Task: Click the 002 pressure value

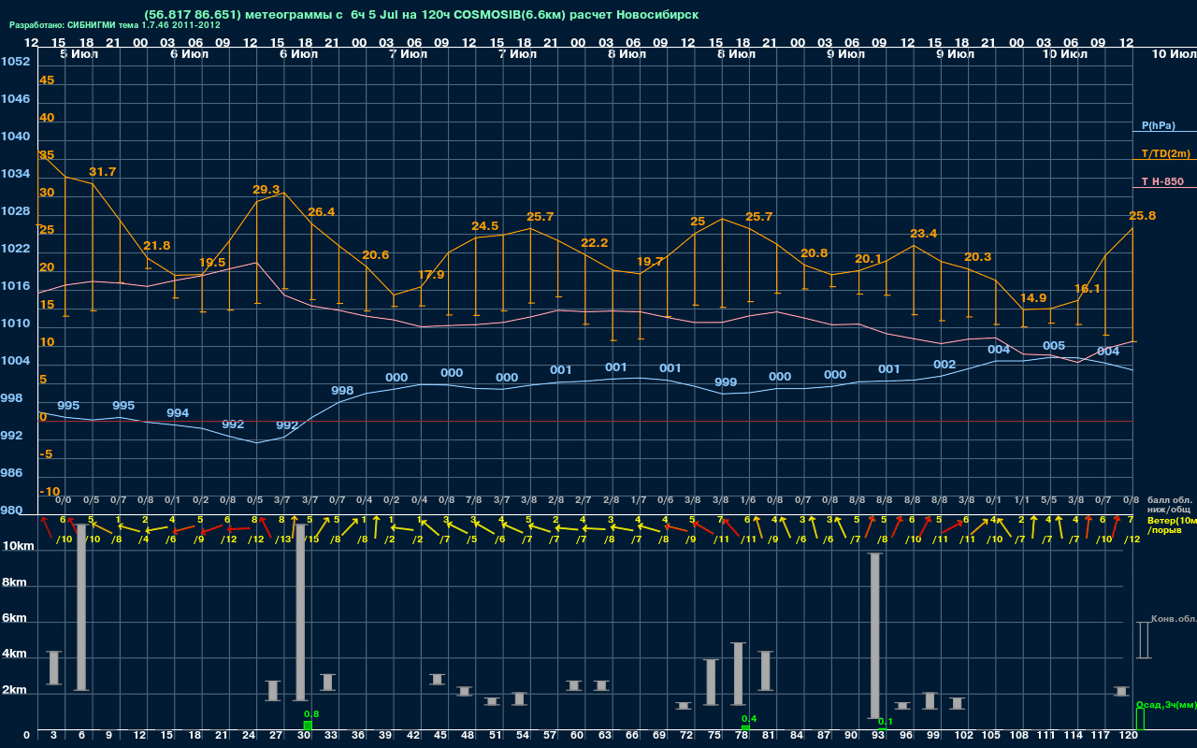Action: pyautogui.click(x=945, y=365)
